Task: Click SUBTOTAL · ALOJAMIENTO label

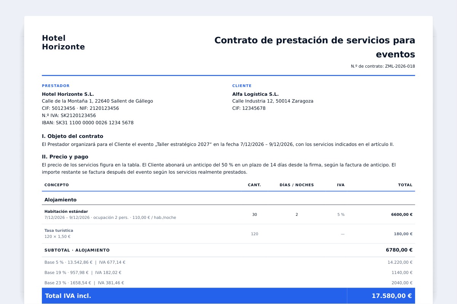Action: point(77,250)
